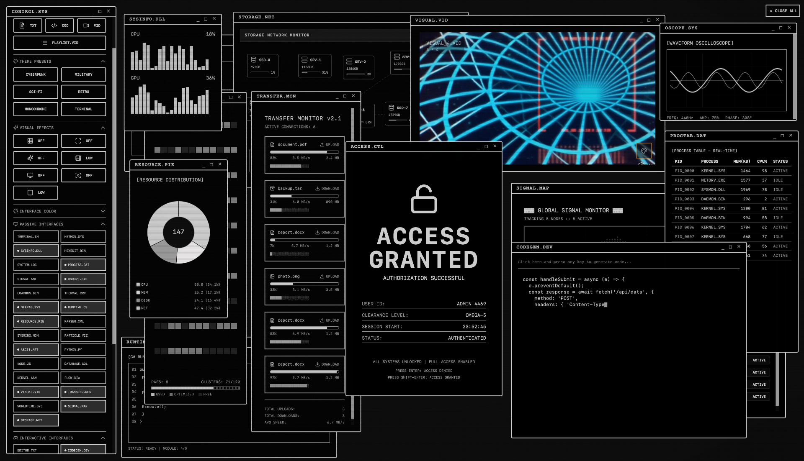Click the SSD-0 storage node

263,65
